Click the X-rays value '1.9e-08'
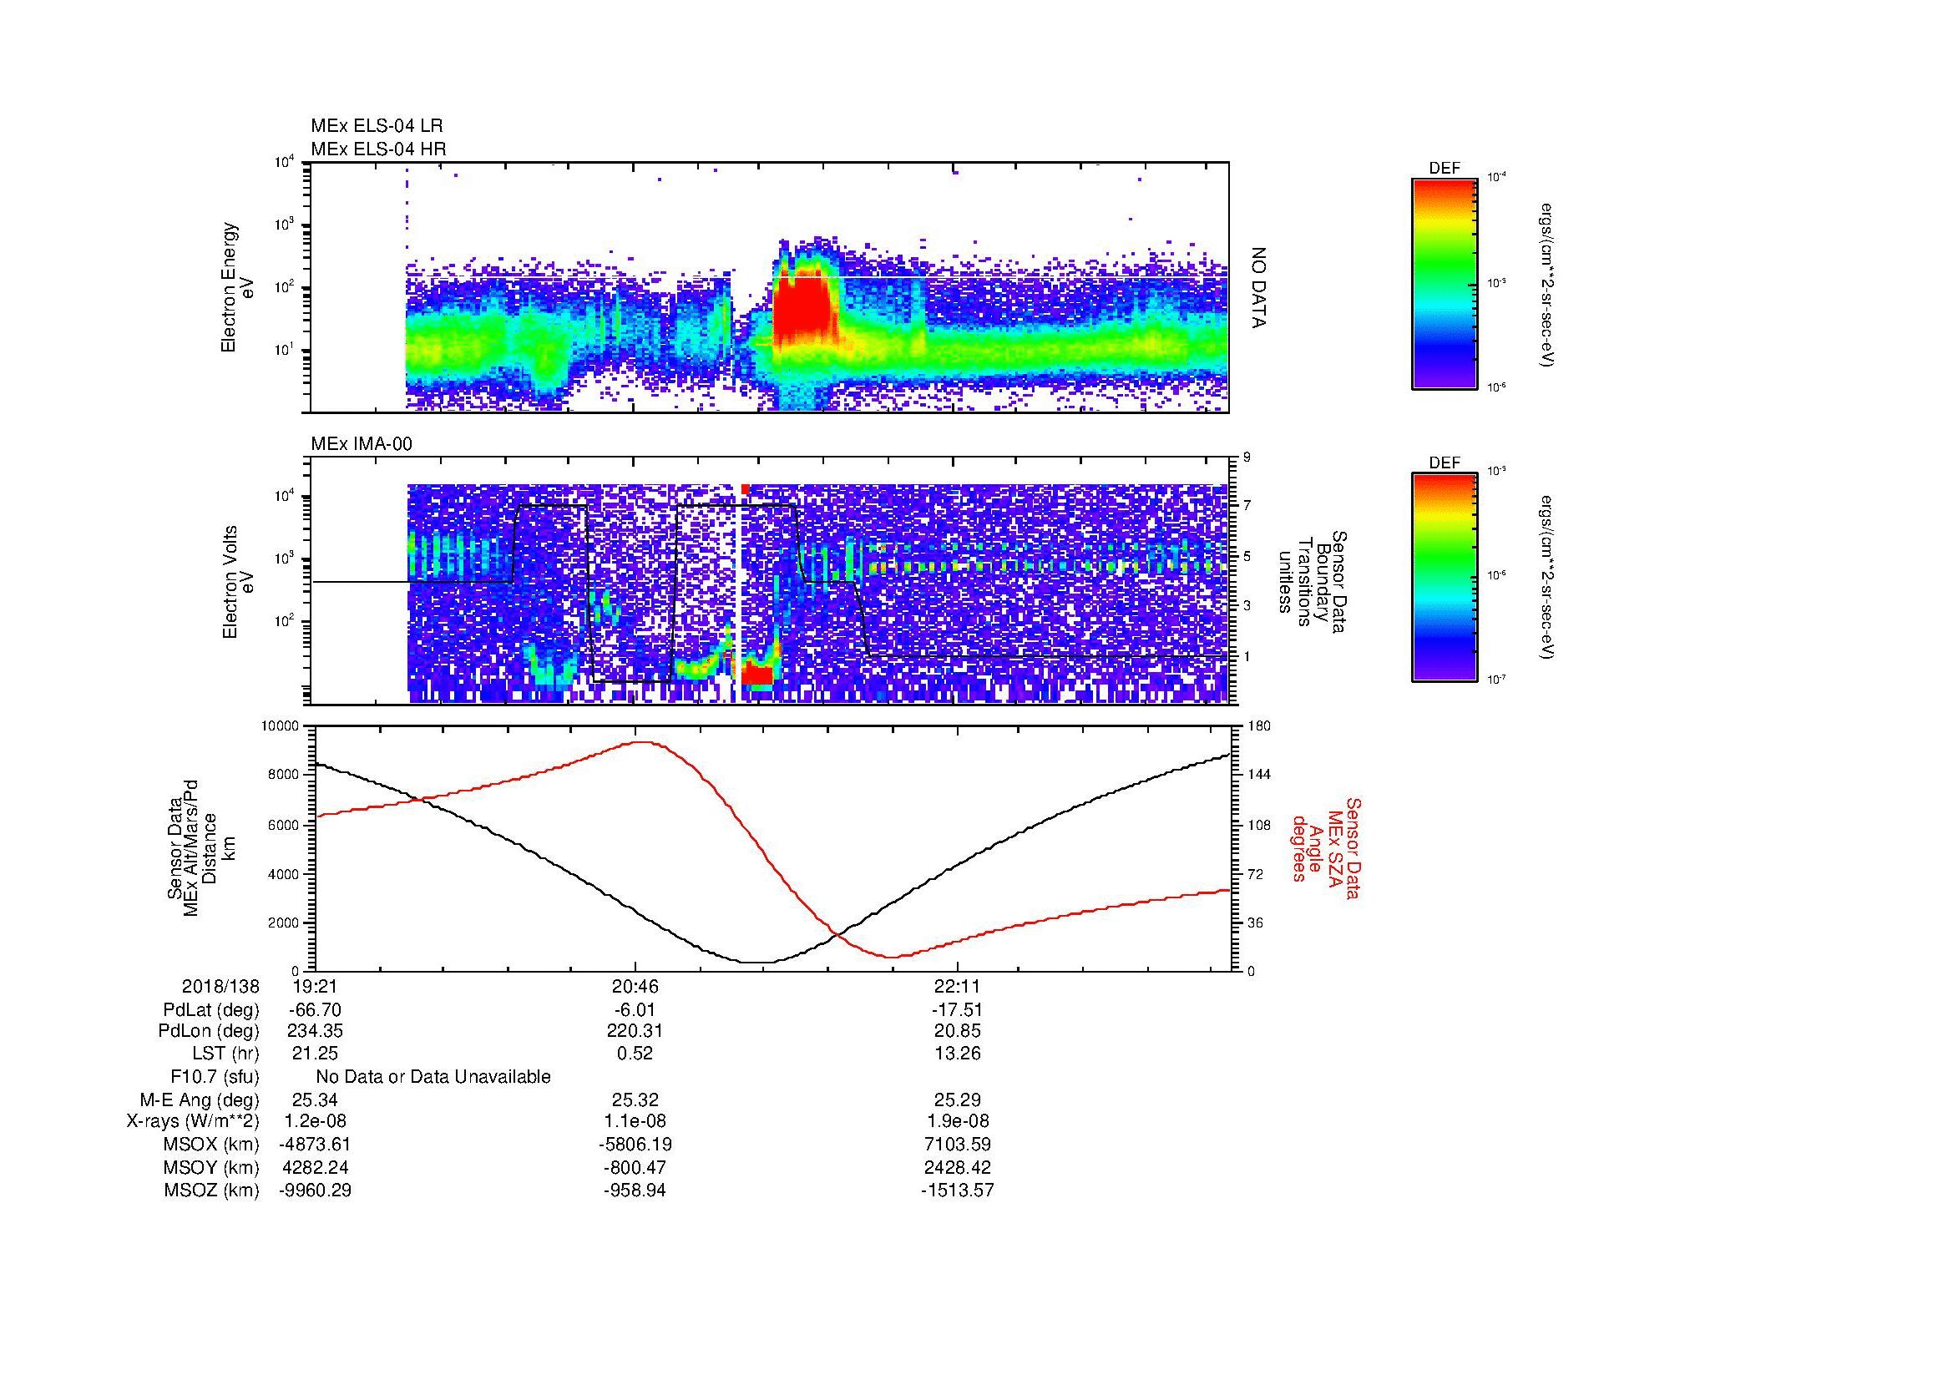The image size is (1953, 1380). [957, 1121]
